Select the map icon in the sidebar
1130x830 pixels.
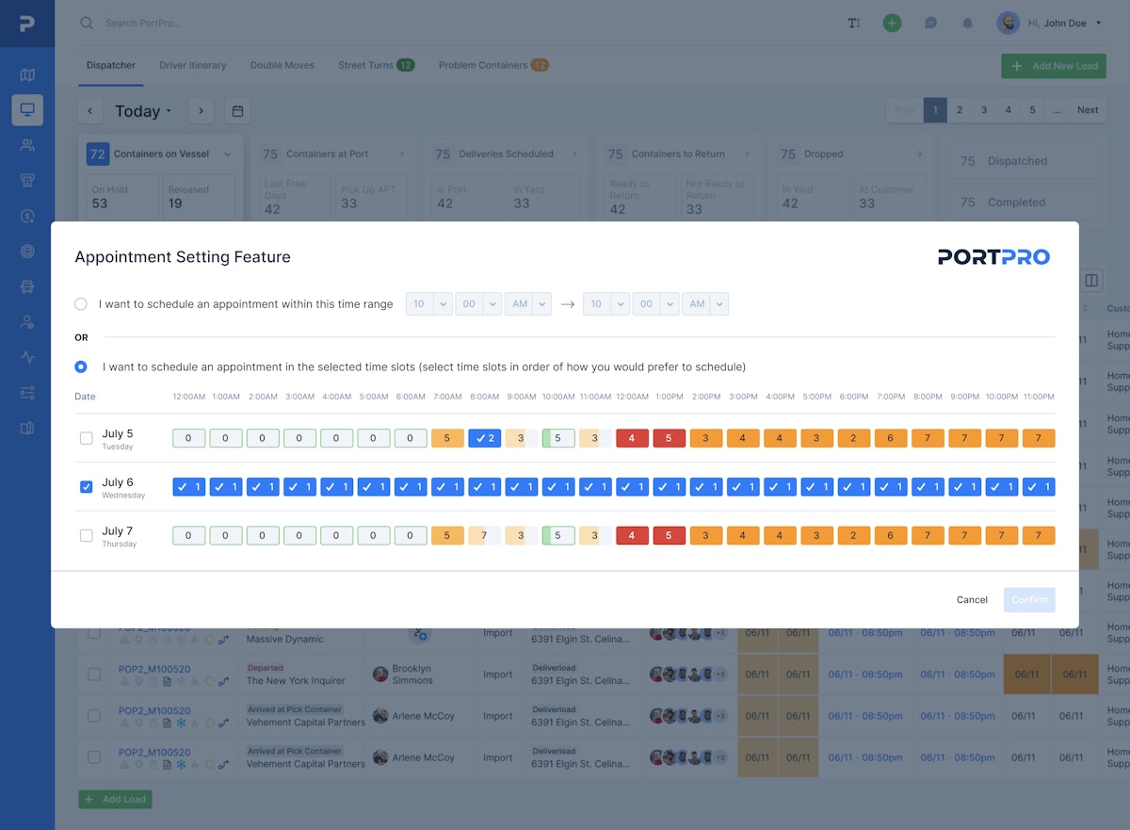[x=27, y=73]
